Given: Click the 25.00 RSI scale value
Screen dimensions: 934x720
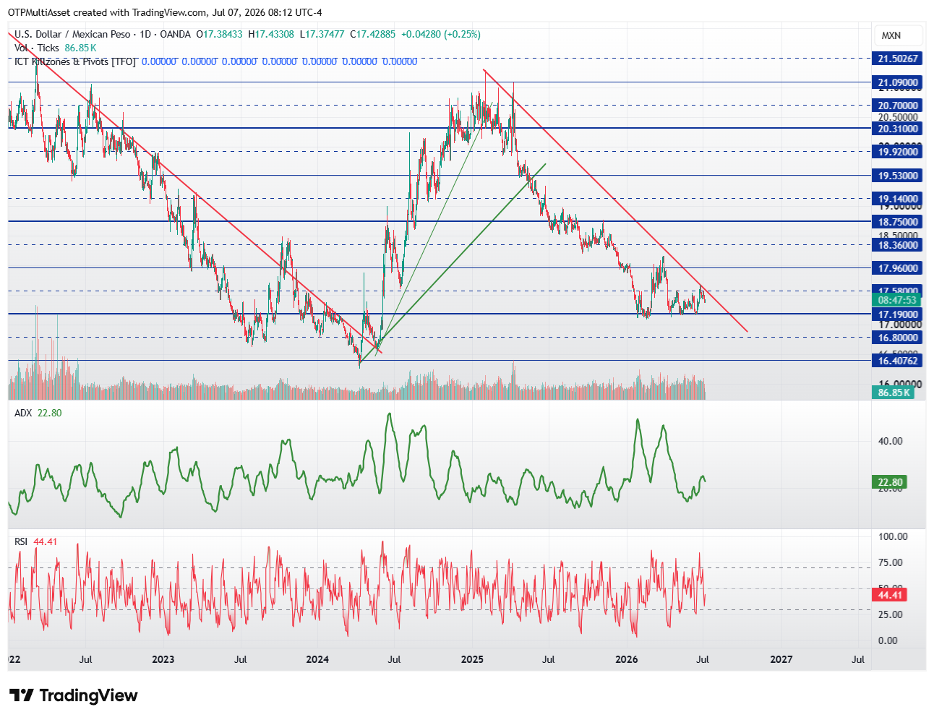Looking at the screenshot, I should tap(890, 614).
